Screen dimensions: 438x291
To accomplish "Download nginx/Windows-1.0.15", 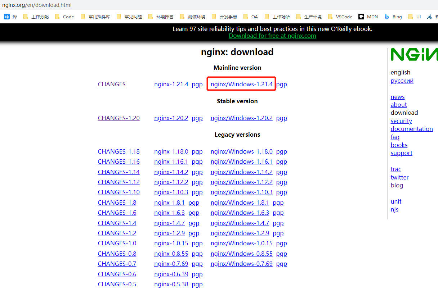I will [242, 243].
